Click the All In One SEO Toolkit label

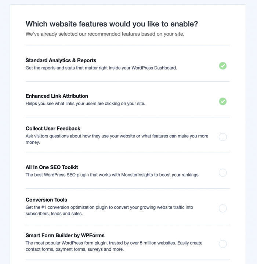pyautogui.click(x=52, y=167)
